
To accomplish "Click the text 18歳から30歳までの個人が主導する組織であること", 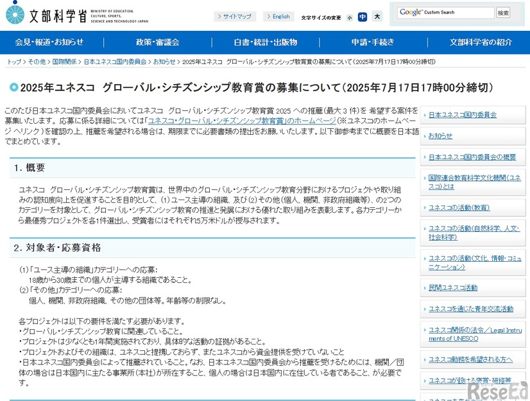I will pyautogui.click(x=110, y=280).
